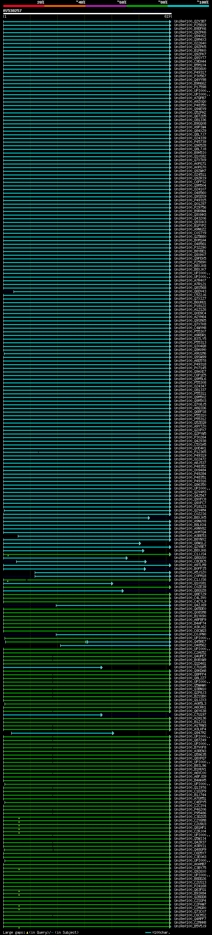This screenshot has width=212, height=935.
Task: Click the UniRef100_A9PIW4 label
Action: tap(190, 127)
